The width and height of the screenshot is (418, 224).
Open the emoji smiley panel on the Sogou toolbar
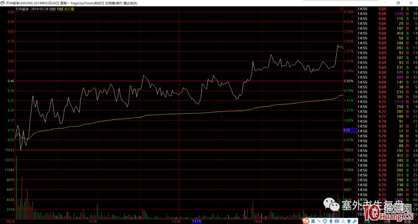pos(325,221)
